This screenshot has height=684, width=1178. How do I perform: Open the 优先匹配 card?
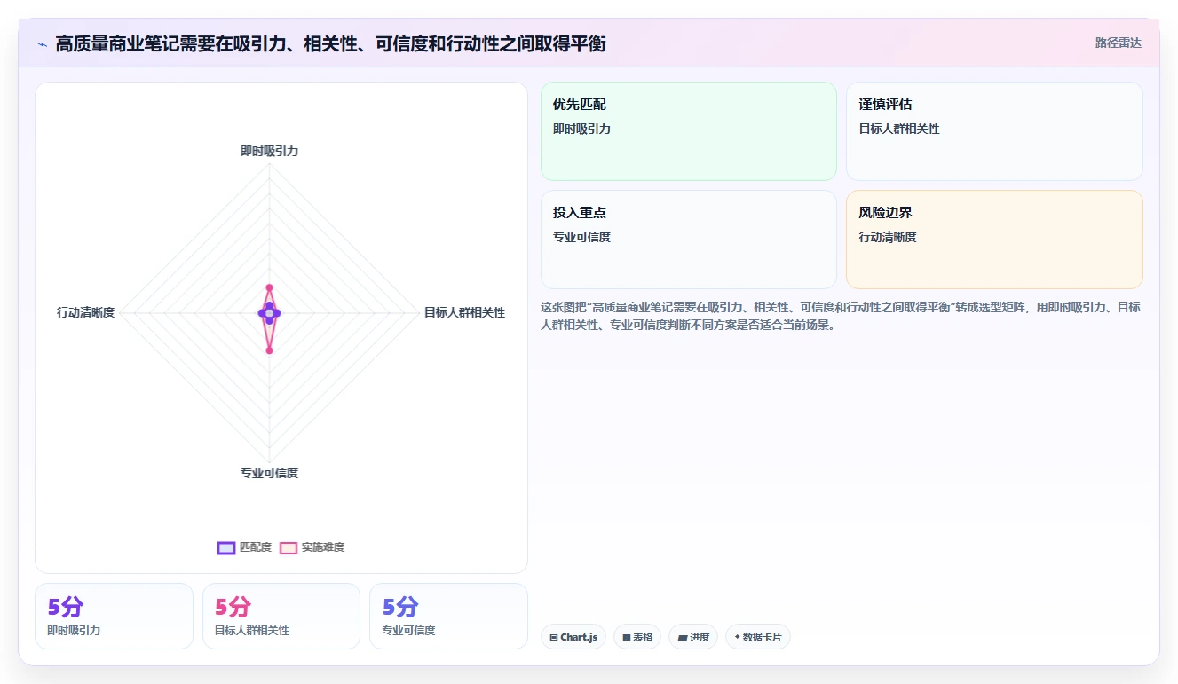coord(688,131)
